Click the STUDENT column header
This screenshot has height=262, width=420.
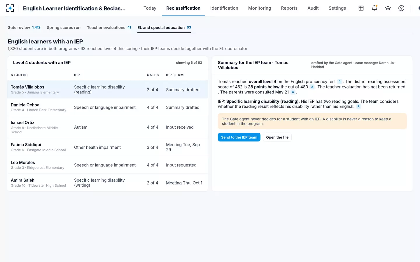coord(20,75)
